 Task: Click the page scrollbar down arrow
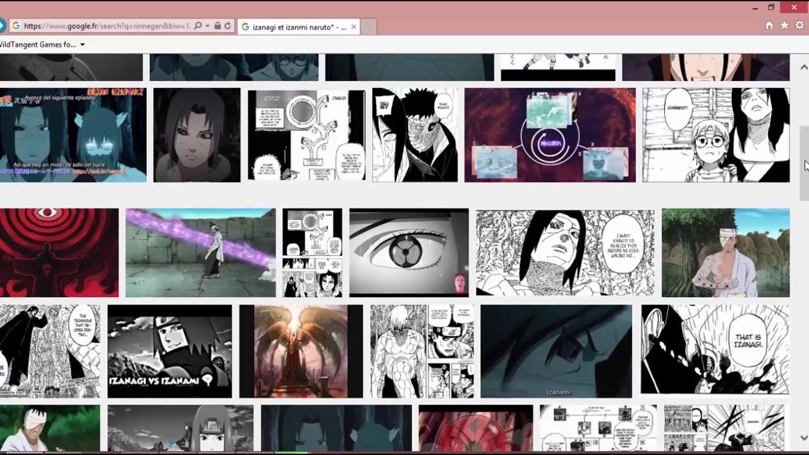[x=804, y=437]
